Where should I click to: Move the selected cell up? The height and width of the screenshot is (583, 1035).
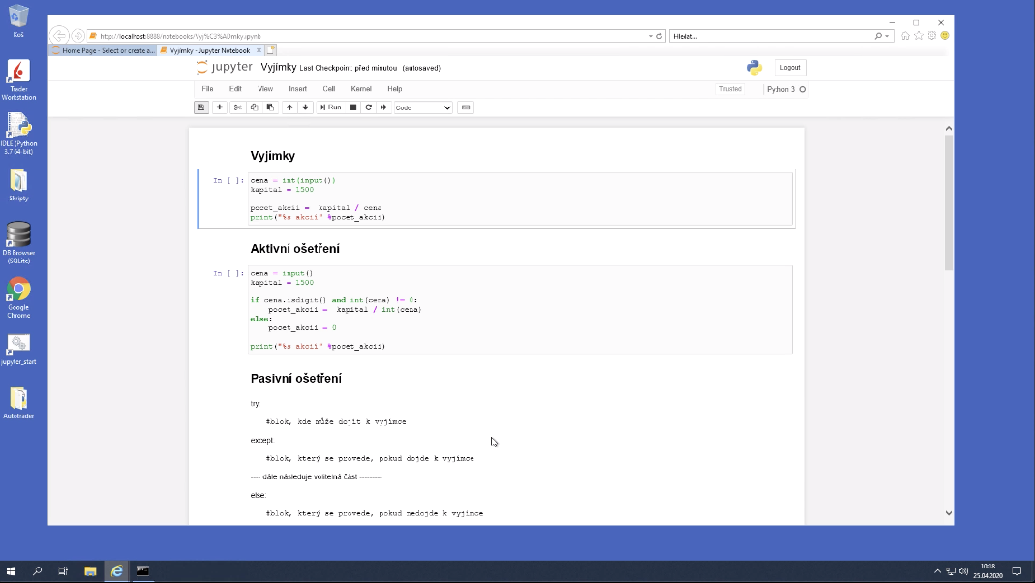289,107
